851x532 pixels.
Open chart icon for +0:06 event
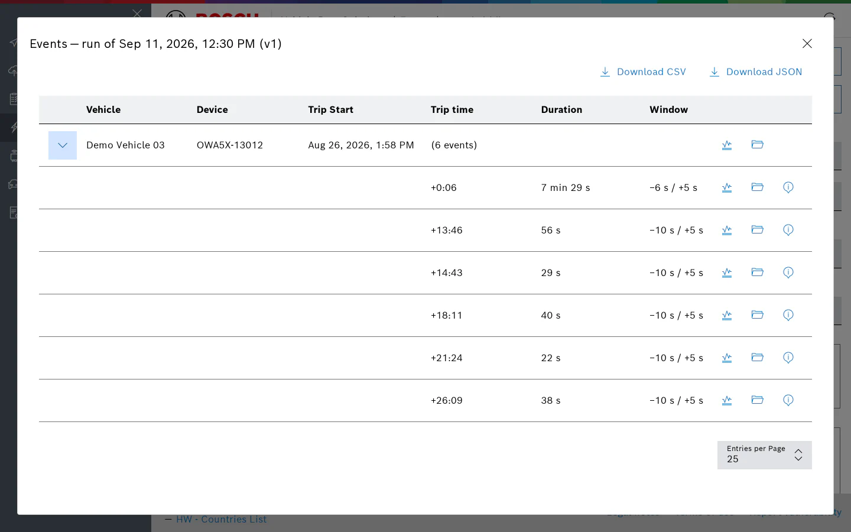tap(727, 187)
